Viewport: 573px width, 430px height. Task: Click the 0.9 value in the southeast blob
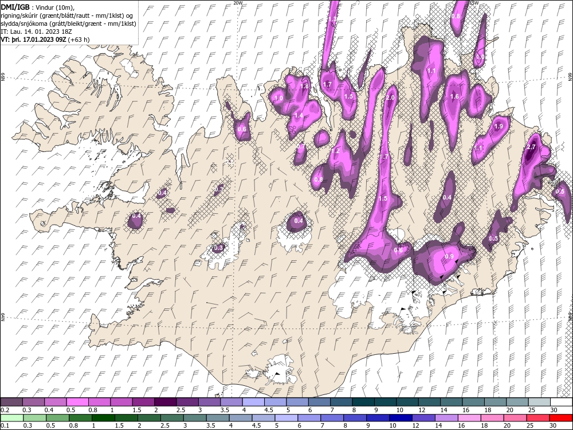tap(449, 256)
